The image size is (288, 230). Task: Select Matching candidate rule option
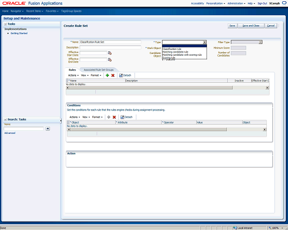point(184,52)
